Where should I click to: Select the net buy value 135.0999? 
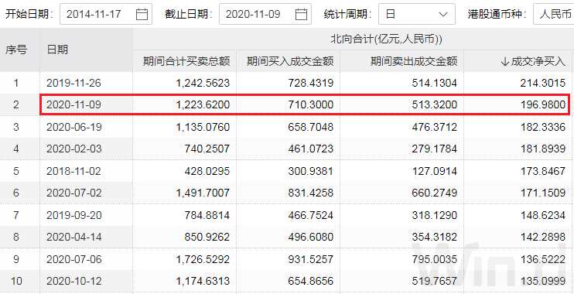point(543,281)
